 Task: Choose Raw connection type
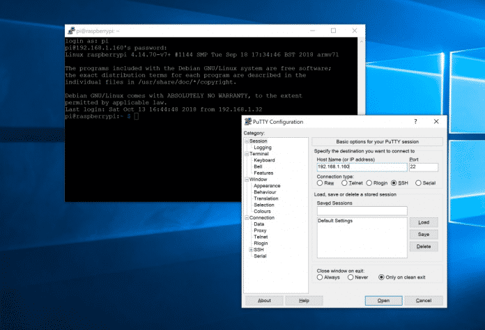(x=320, y=183)
